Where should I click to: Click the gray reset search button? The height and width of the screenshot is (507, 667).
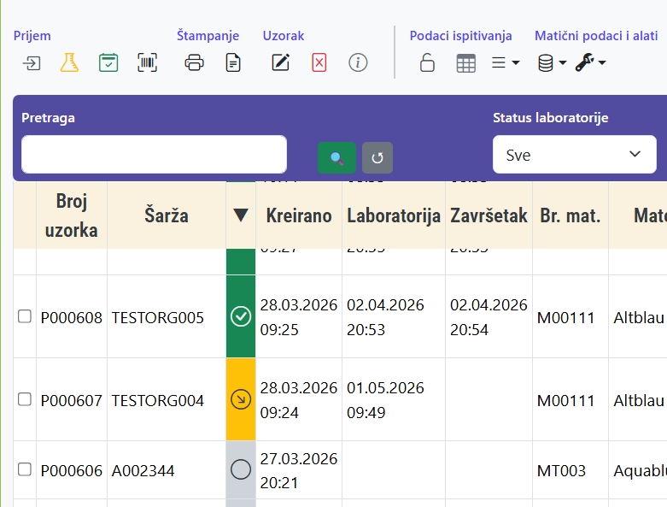377,158
